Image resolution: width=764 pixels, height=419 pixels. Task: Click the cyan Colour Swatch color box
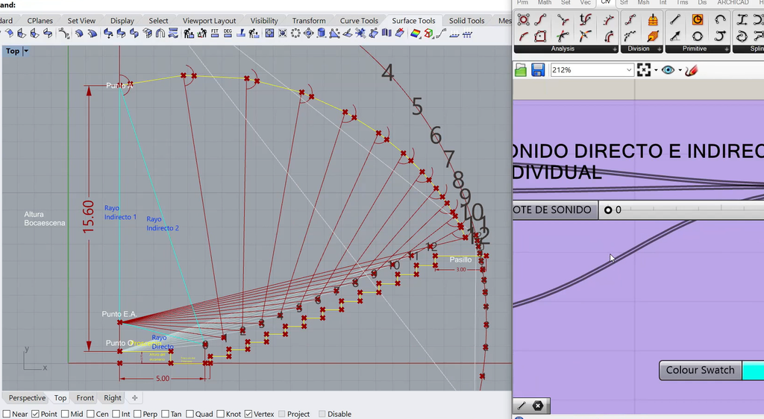pyautogui.click(x=753, y=371)
